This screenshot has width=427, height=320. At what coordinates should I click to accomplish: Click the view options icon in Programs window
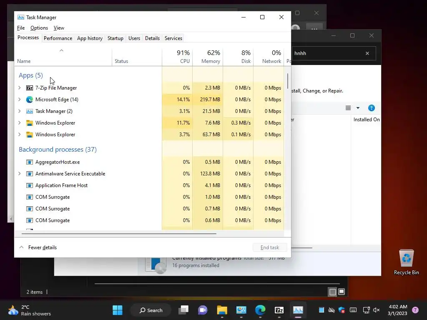(x=348, y=108)
